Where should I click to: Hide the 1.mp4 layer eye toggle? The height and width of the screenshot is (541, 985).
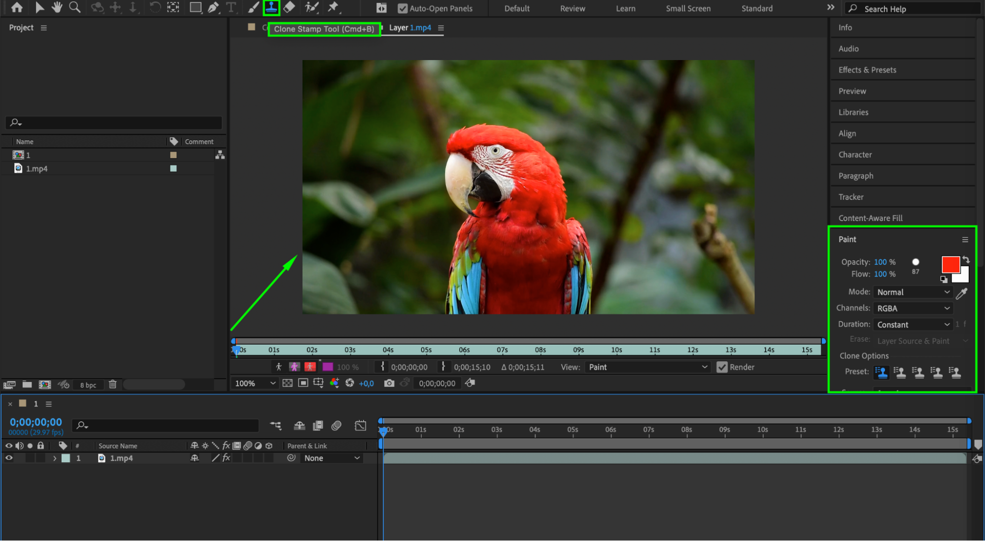tap(9, 458)
